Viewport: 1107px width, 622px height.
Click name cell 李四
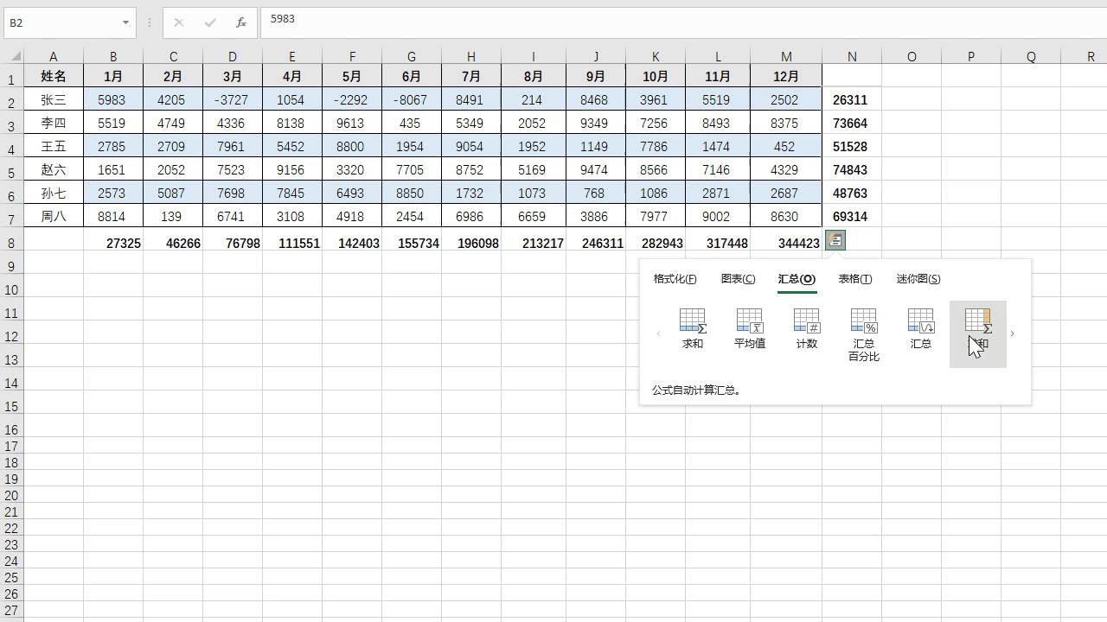click(54, 123)
